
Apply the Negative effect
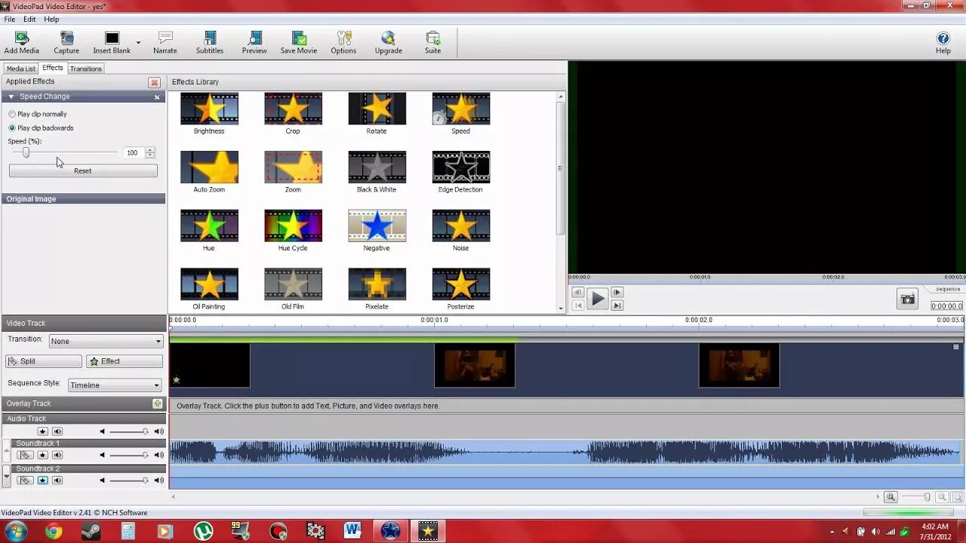click(x=377, y=231)
